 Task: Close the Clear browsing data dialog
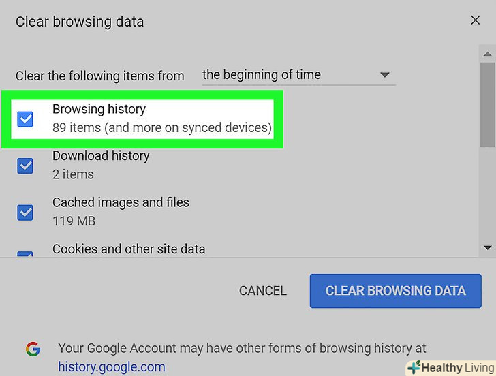pos(476,20)
